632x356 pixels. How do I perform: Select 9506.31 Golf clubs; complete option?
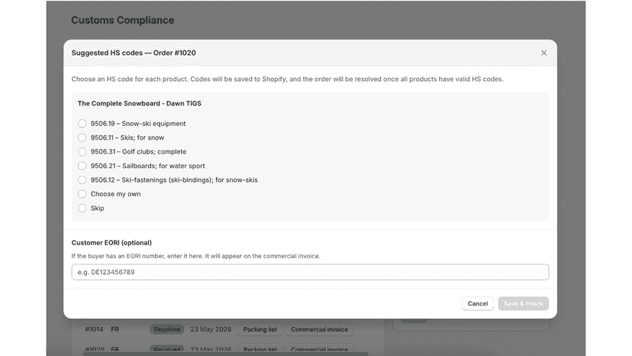point(82,152)
